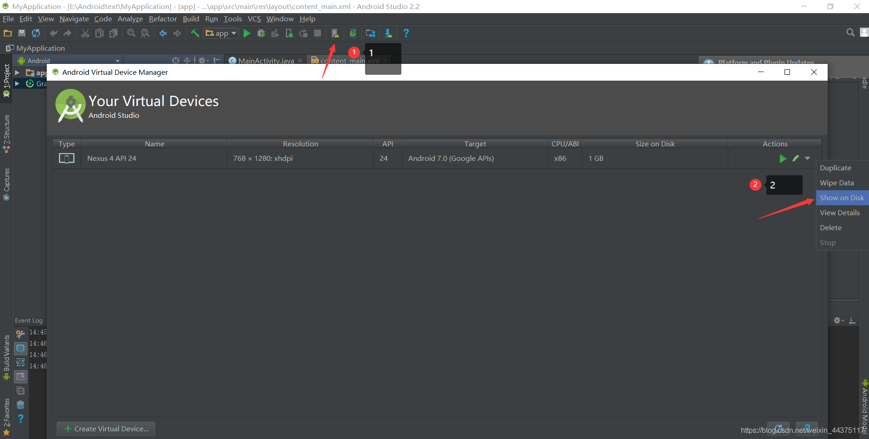Click the Replace toolbar icon
The image size is (869, 439).
pos(145,33)
